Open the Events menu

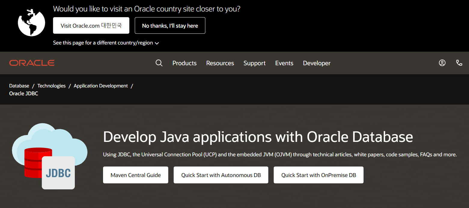(284, 63)
